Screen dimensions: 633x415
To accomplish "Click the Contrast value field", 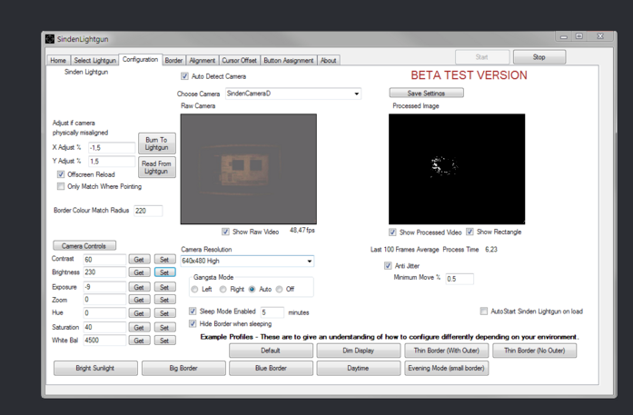I will coord(104,260).
